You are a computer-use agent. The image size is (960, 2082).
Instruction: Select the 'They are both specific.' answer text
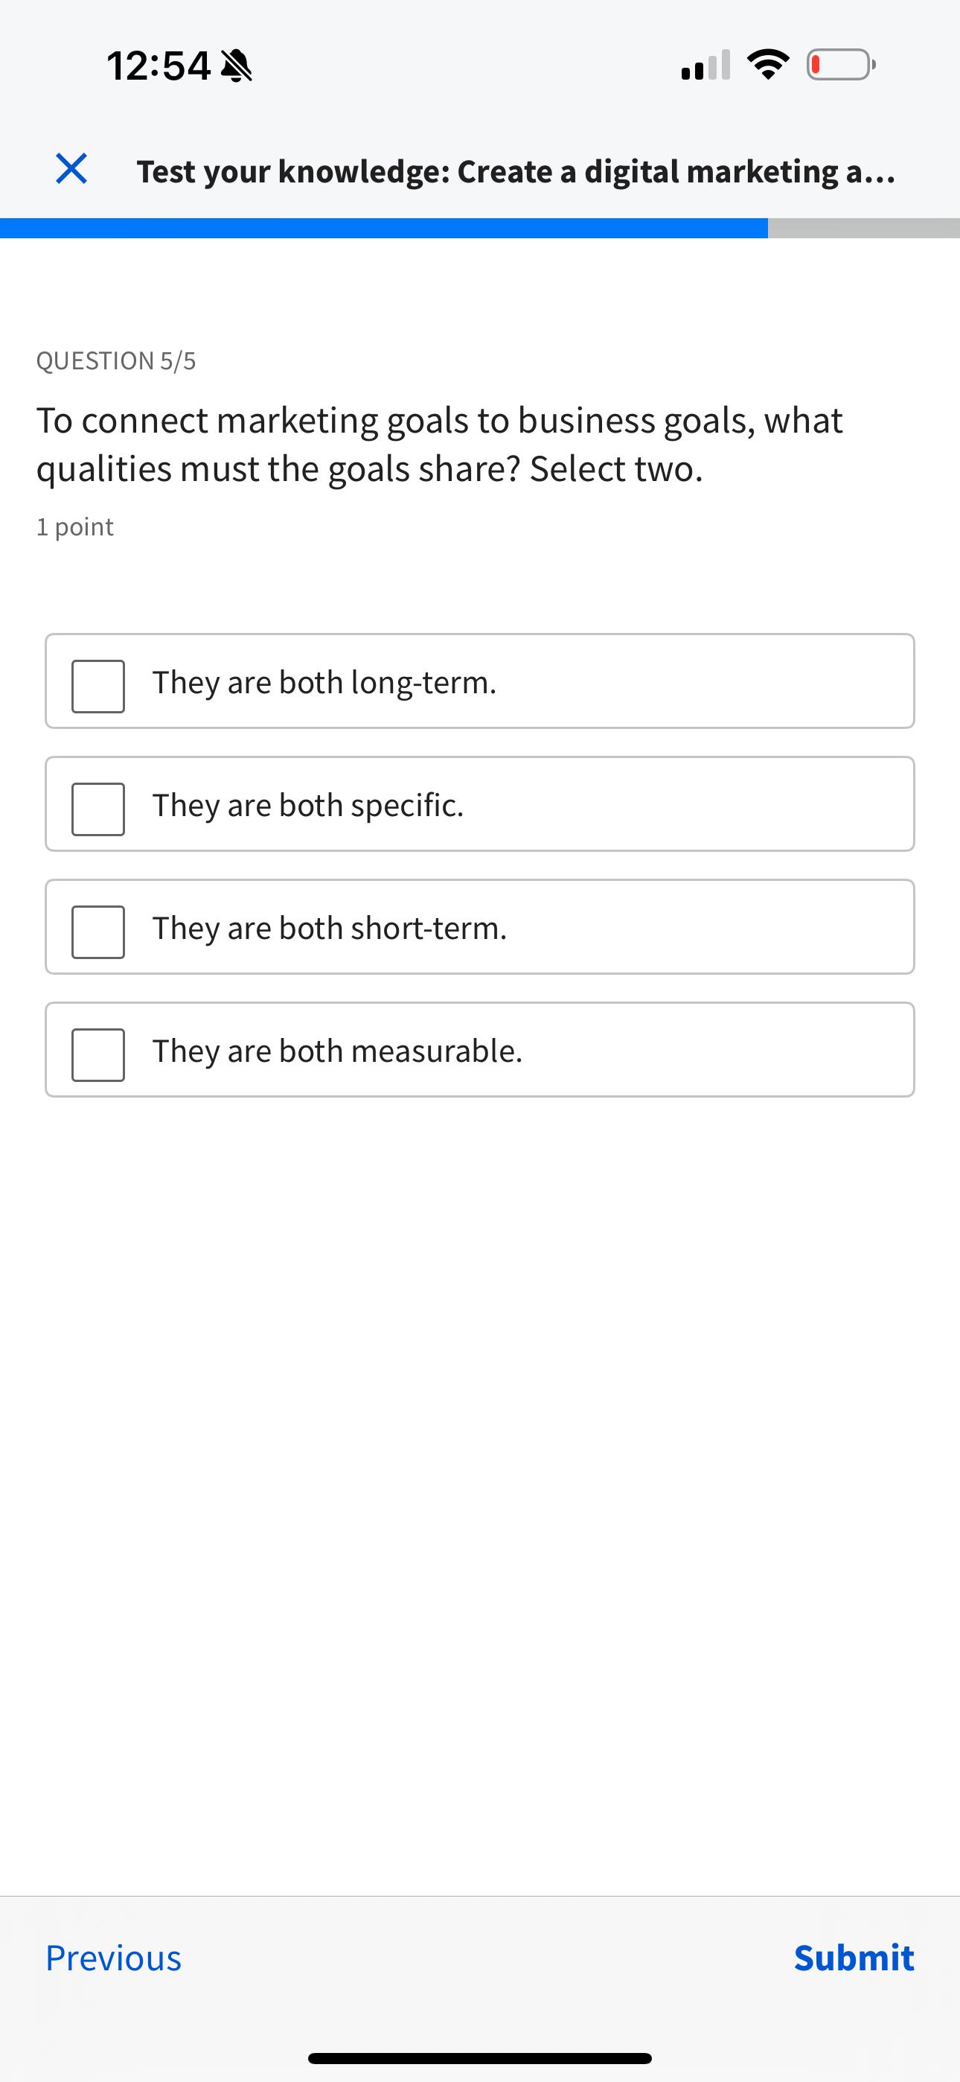click(308, 805)
